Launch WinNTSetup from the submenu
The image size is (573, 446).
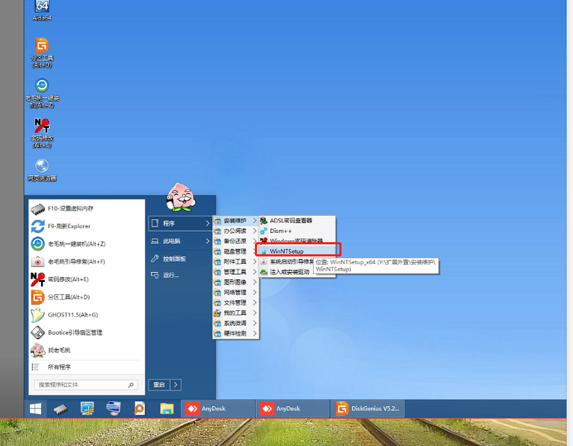click(x=297, y=251)
